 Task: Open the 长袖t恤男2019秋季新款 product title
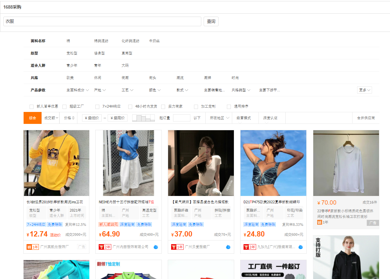(x=55, y=202)
